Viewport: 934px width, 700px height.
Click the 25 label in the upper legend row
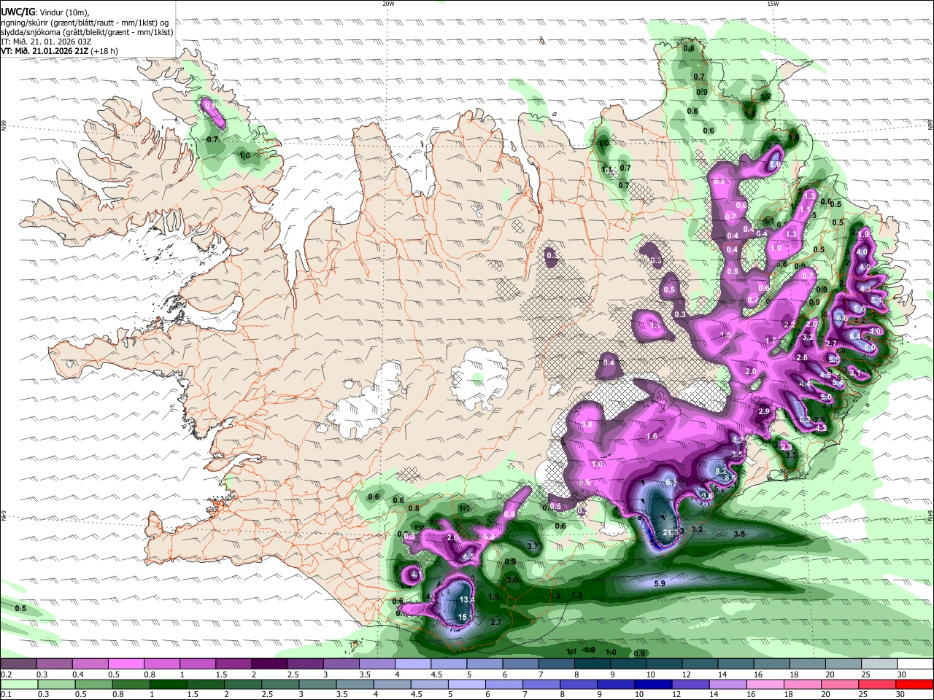coord(865,674)
